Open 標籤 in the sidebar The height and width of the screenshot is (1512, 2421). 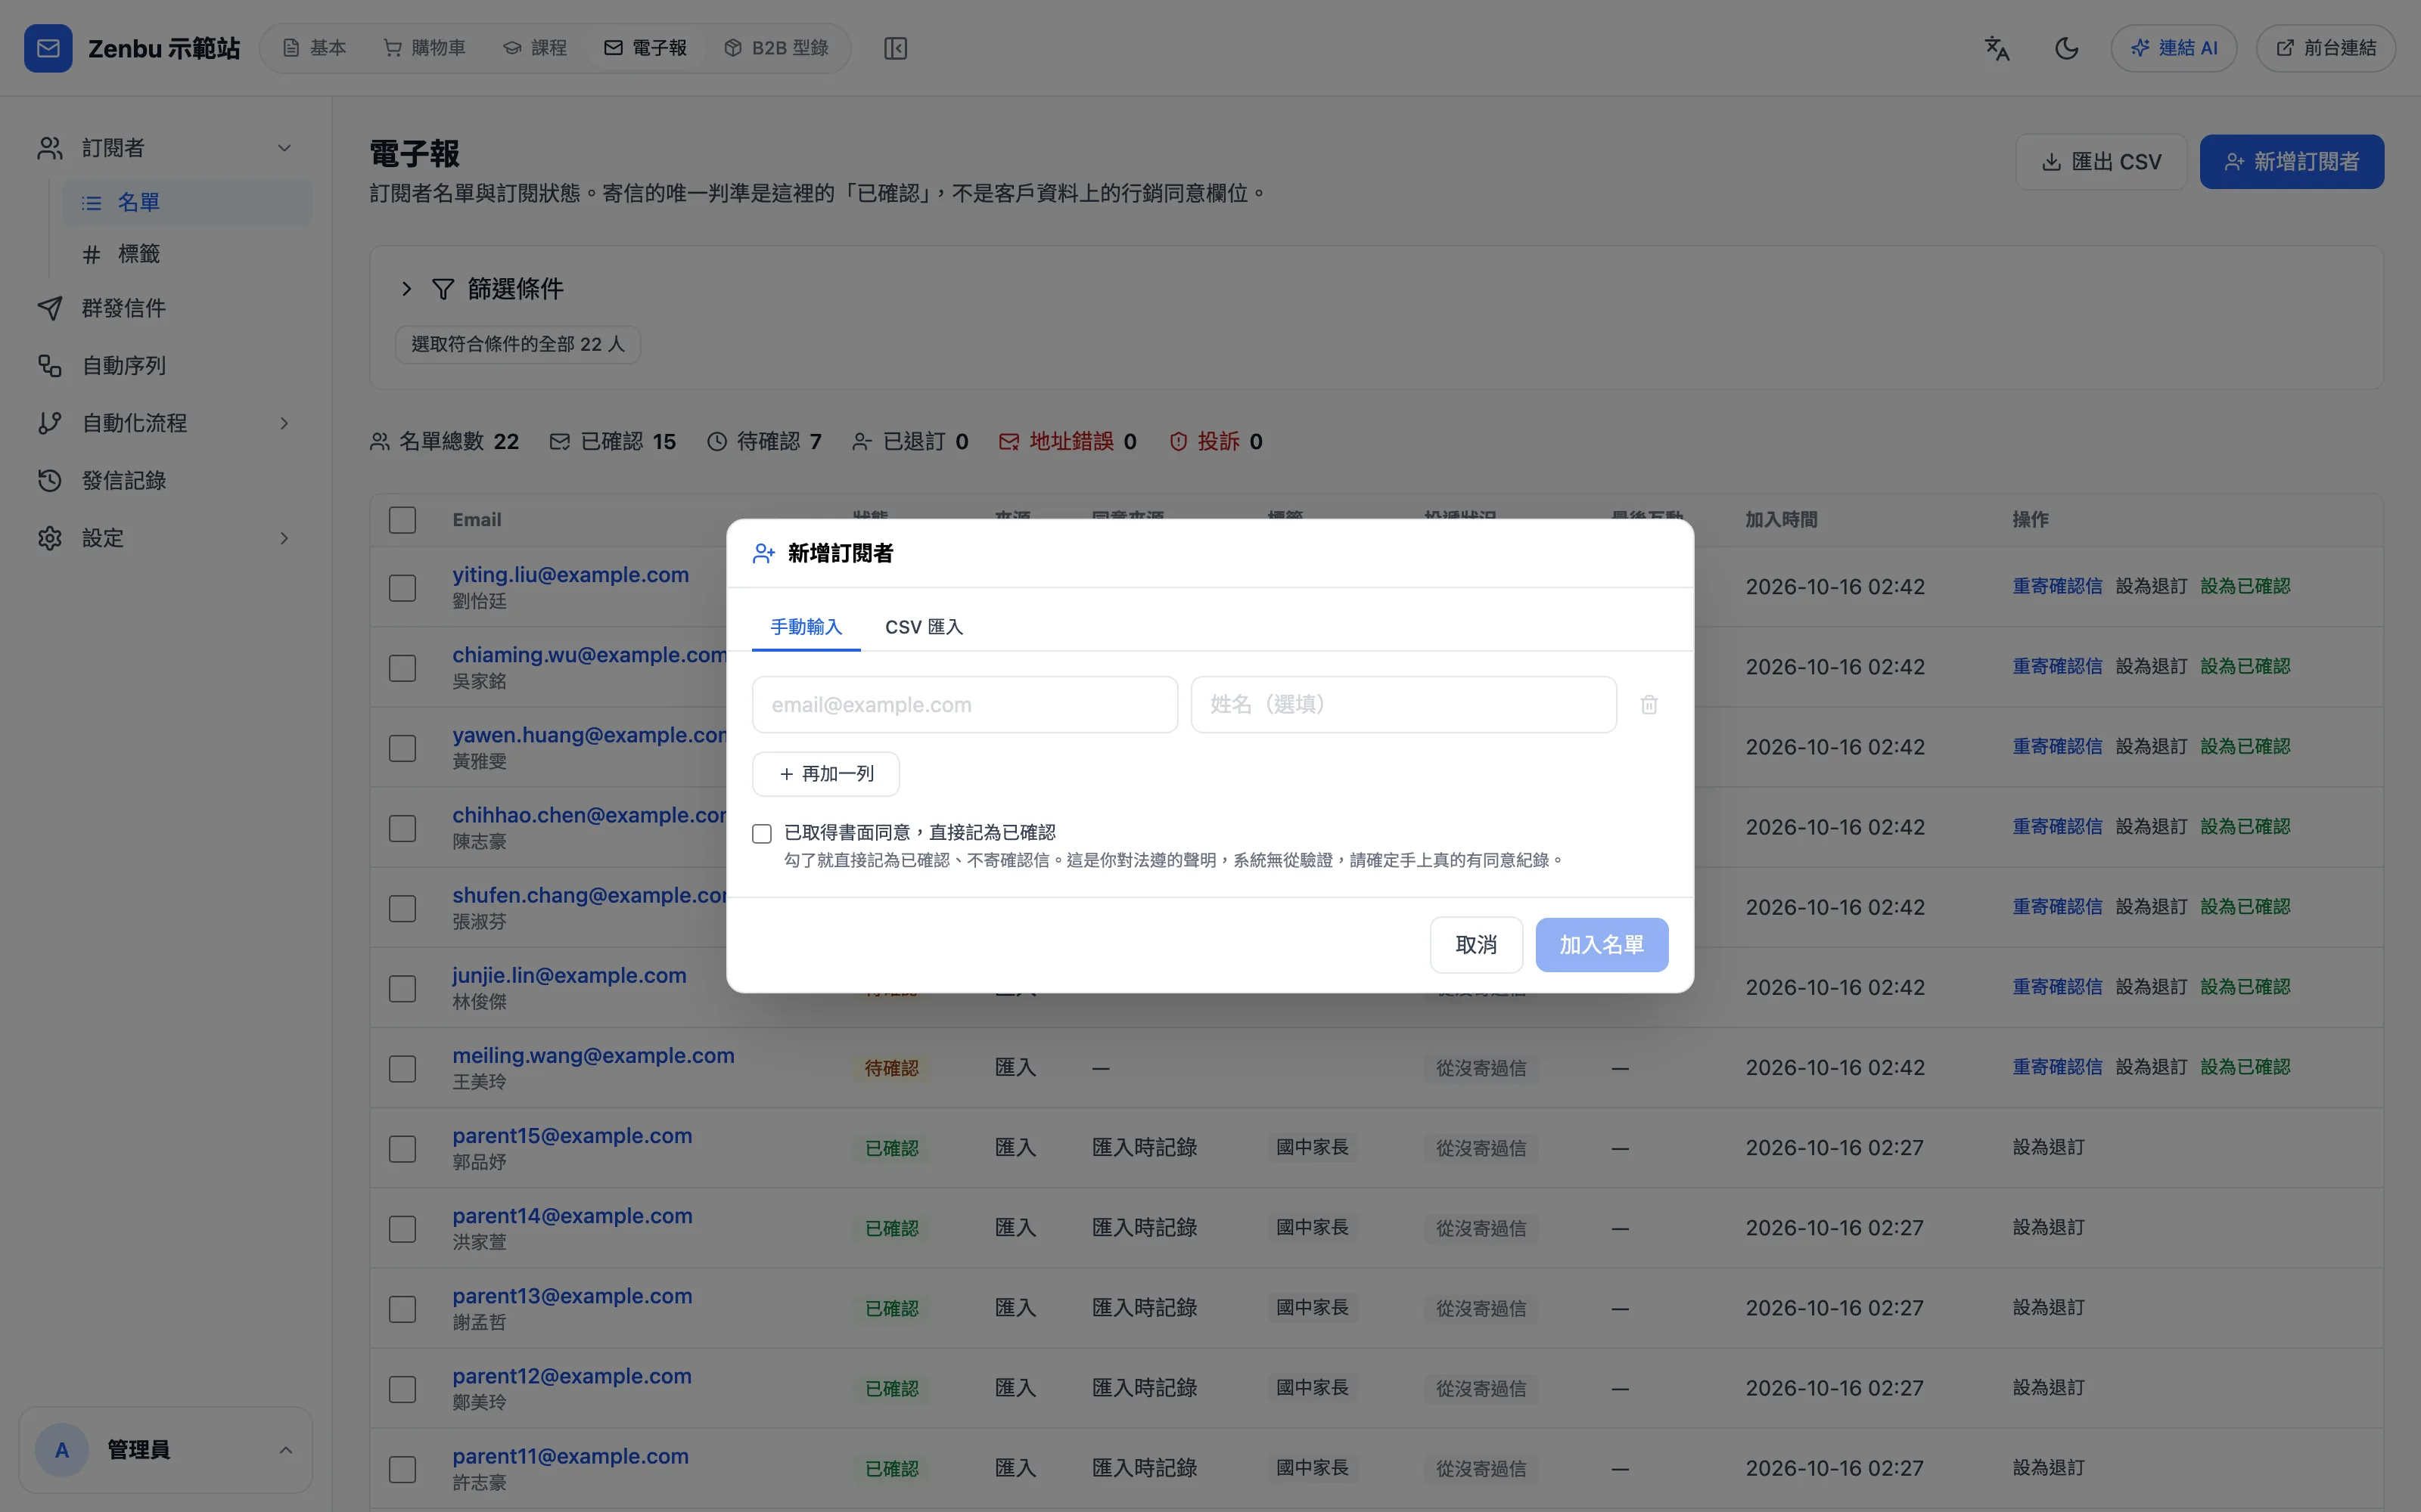tap(187, 254)
